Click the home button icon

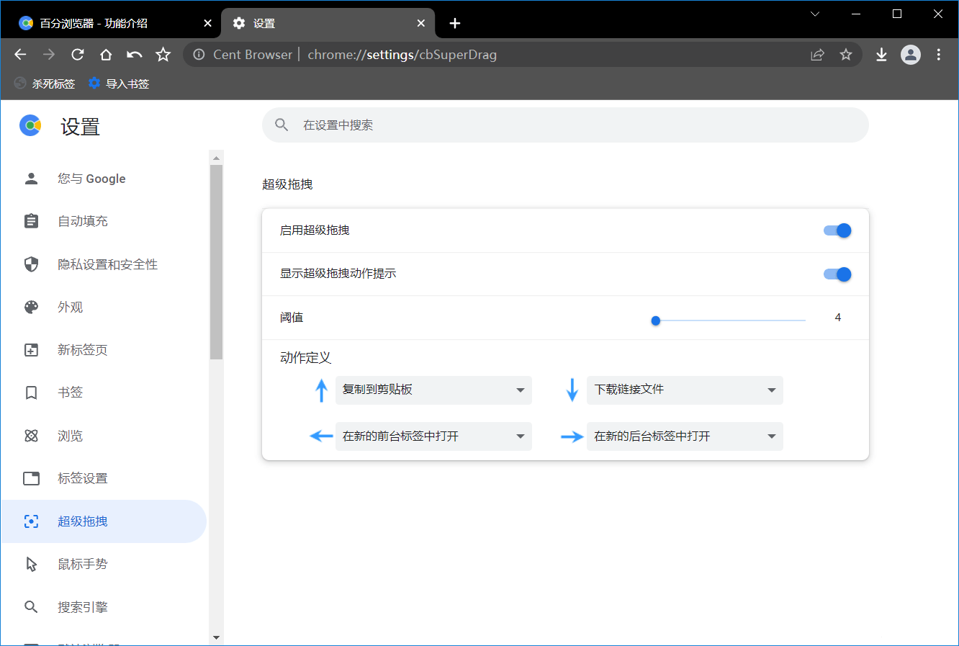click(106, 55)
